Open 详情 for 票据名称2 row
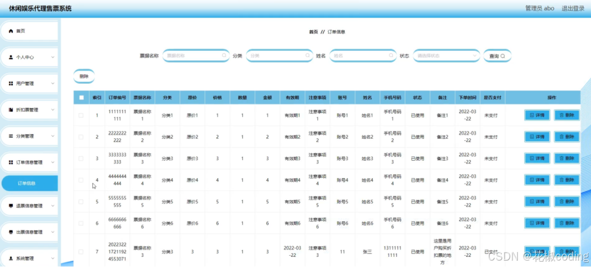The width and height of the screenshot is (591, 267). tap(537, 137)
